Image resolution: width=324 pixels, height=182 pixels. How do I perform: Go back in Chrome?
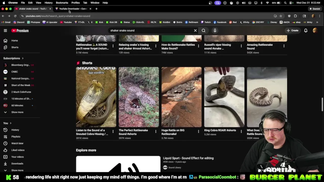pyautogui.click(x=3, y=16)
